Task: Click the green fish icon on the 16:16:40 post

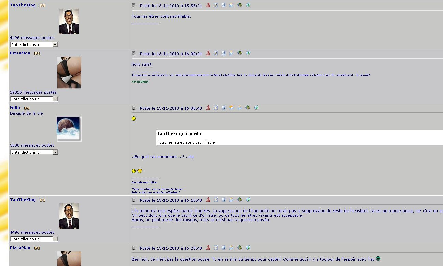Action: pos(240,200)
